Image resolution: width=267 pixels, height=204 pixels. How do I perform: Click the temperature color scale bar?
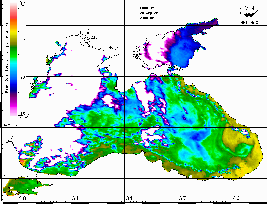[x=14, y=59]
